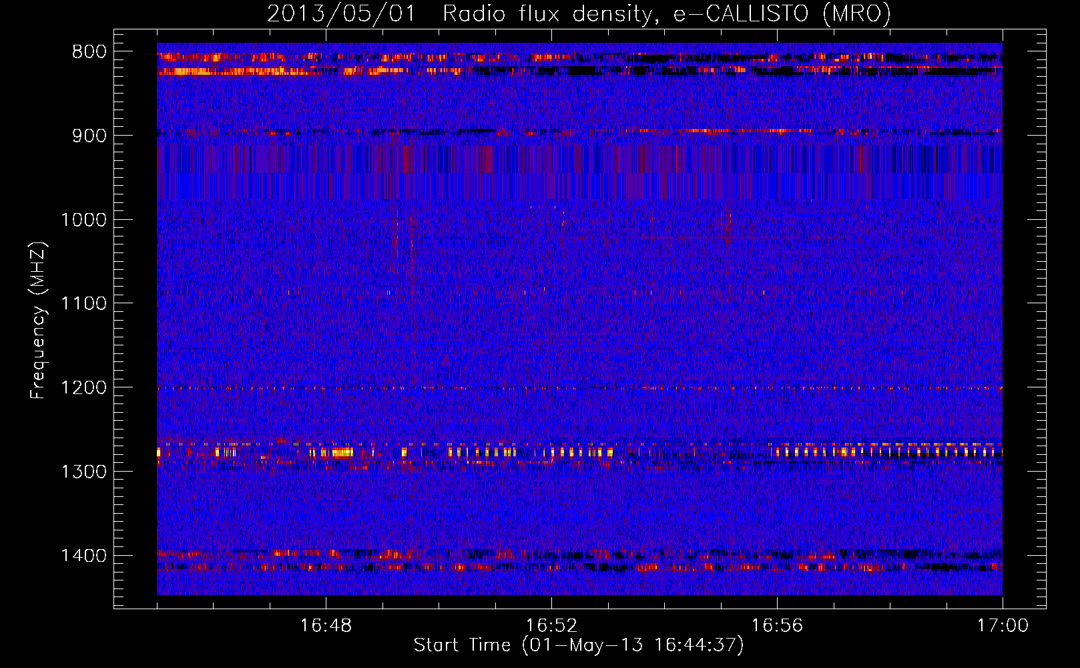Image resolution: width=1080 pixels, height=668 pixels.
Task: Click the 1100 frequency axis label
Action: click(x=83, y=304)
